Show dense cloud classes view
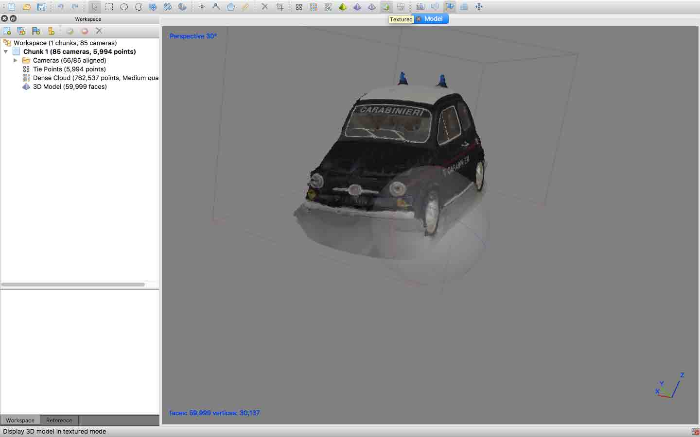This screenshot has height=437, width=700. 328,7
